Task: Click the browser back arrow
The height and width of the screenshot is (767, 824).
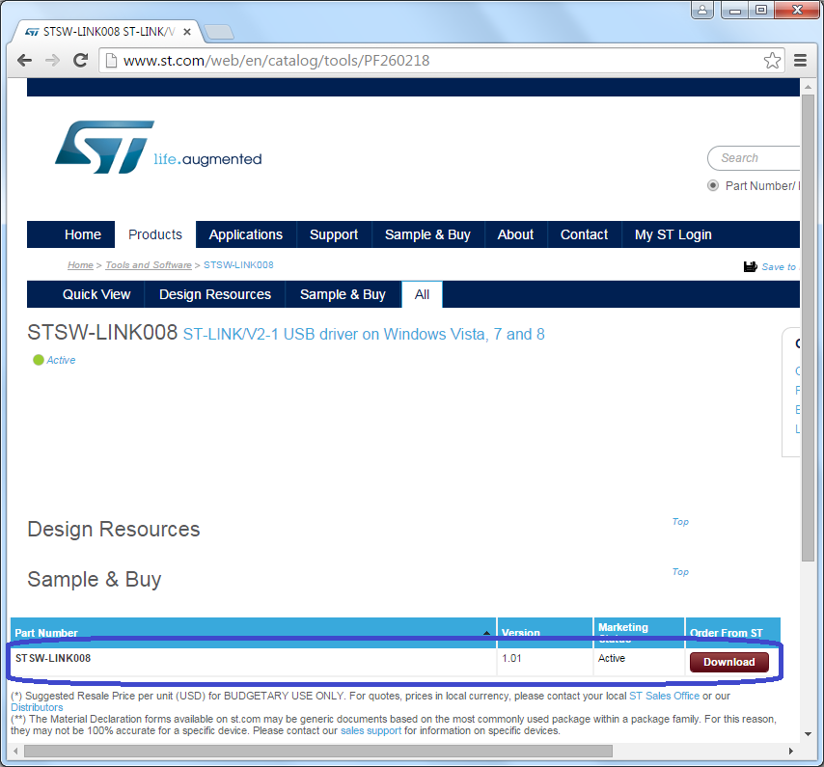Action: click(x=24, y=61)
